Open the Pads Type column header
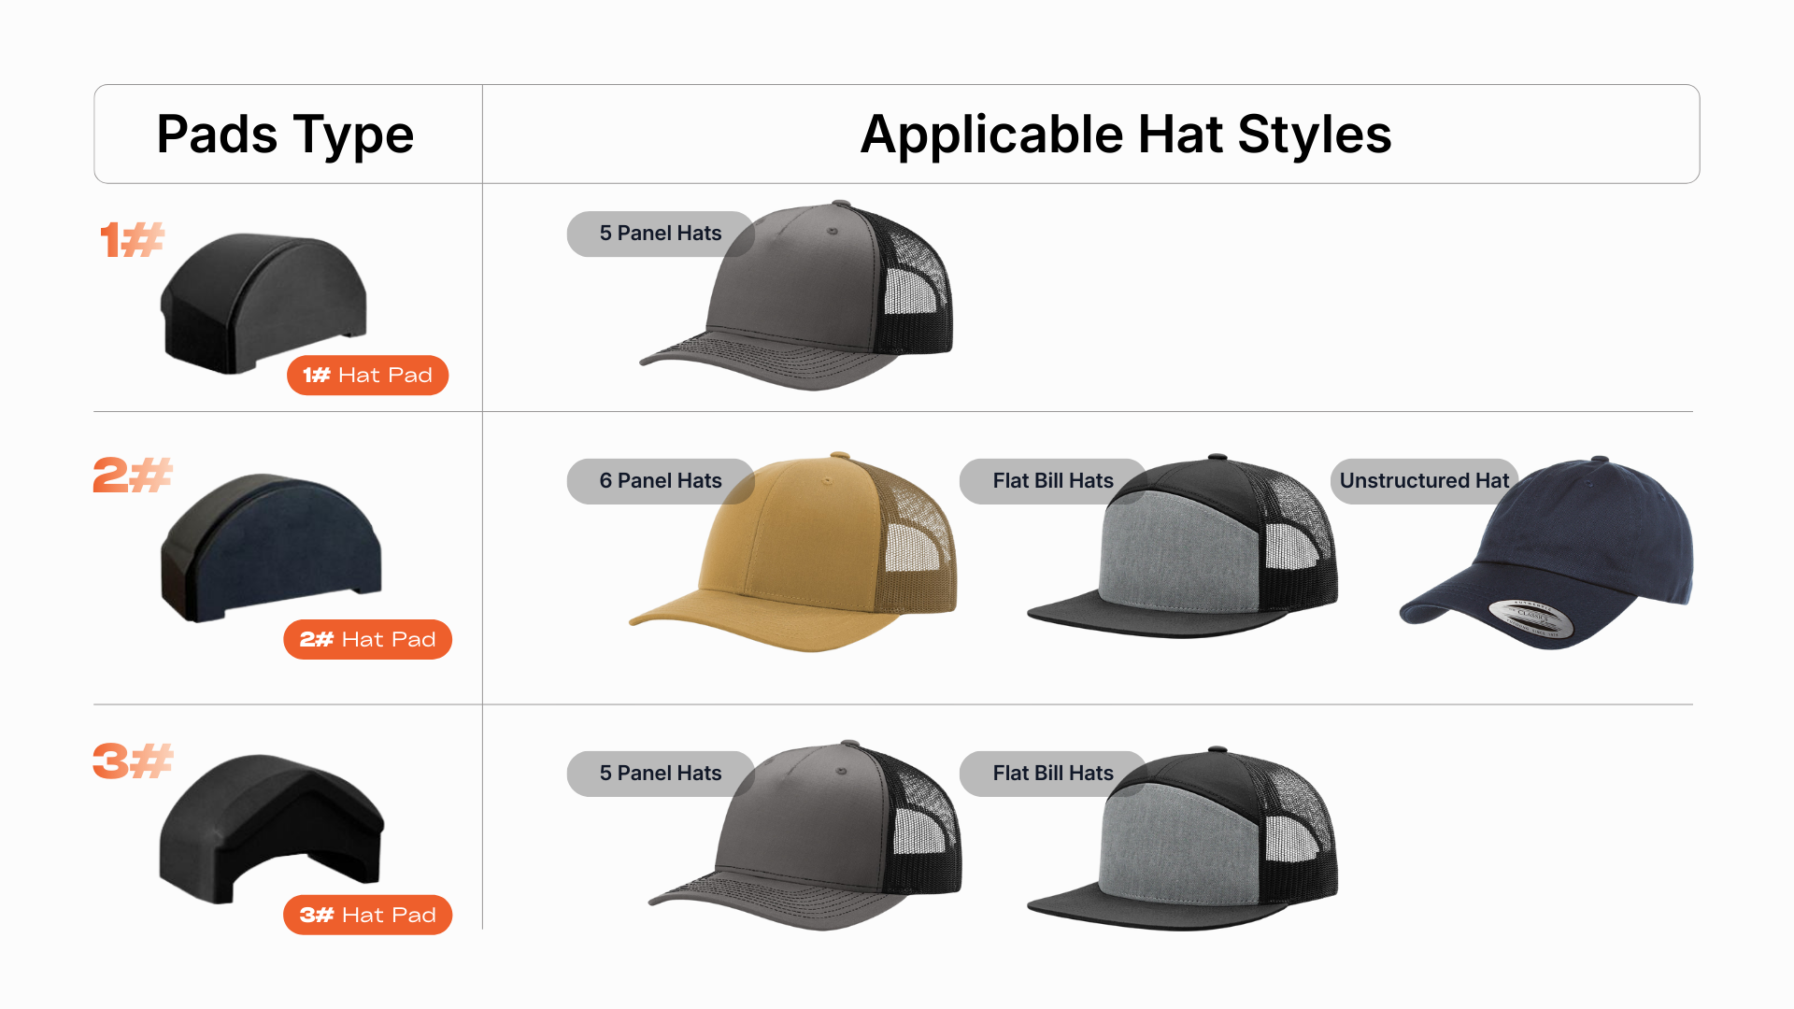This screenshot has height=1009, width=1794. pyautogui.click(x=286, y=134)
